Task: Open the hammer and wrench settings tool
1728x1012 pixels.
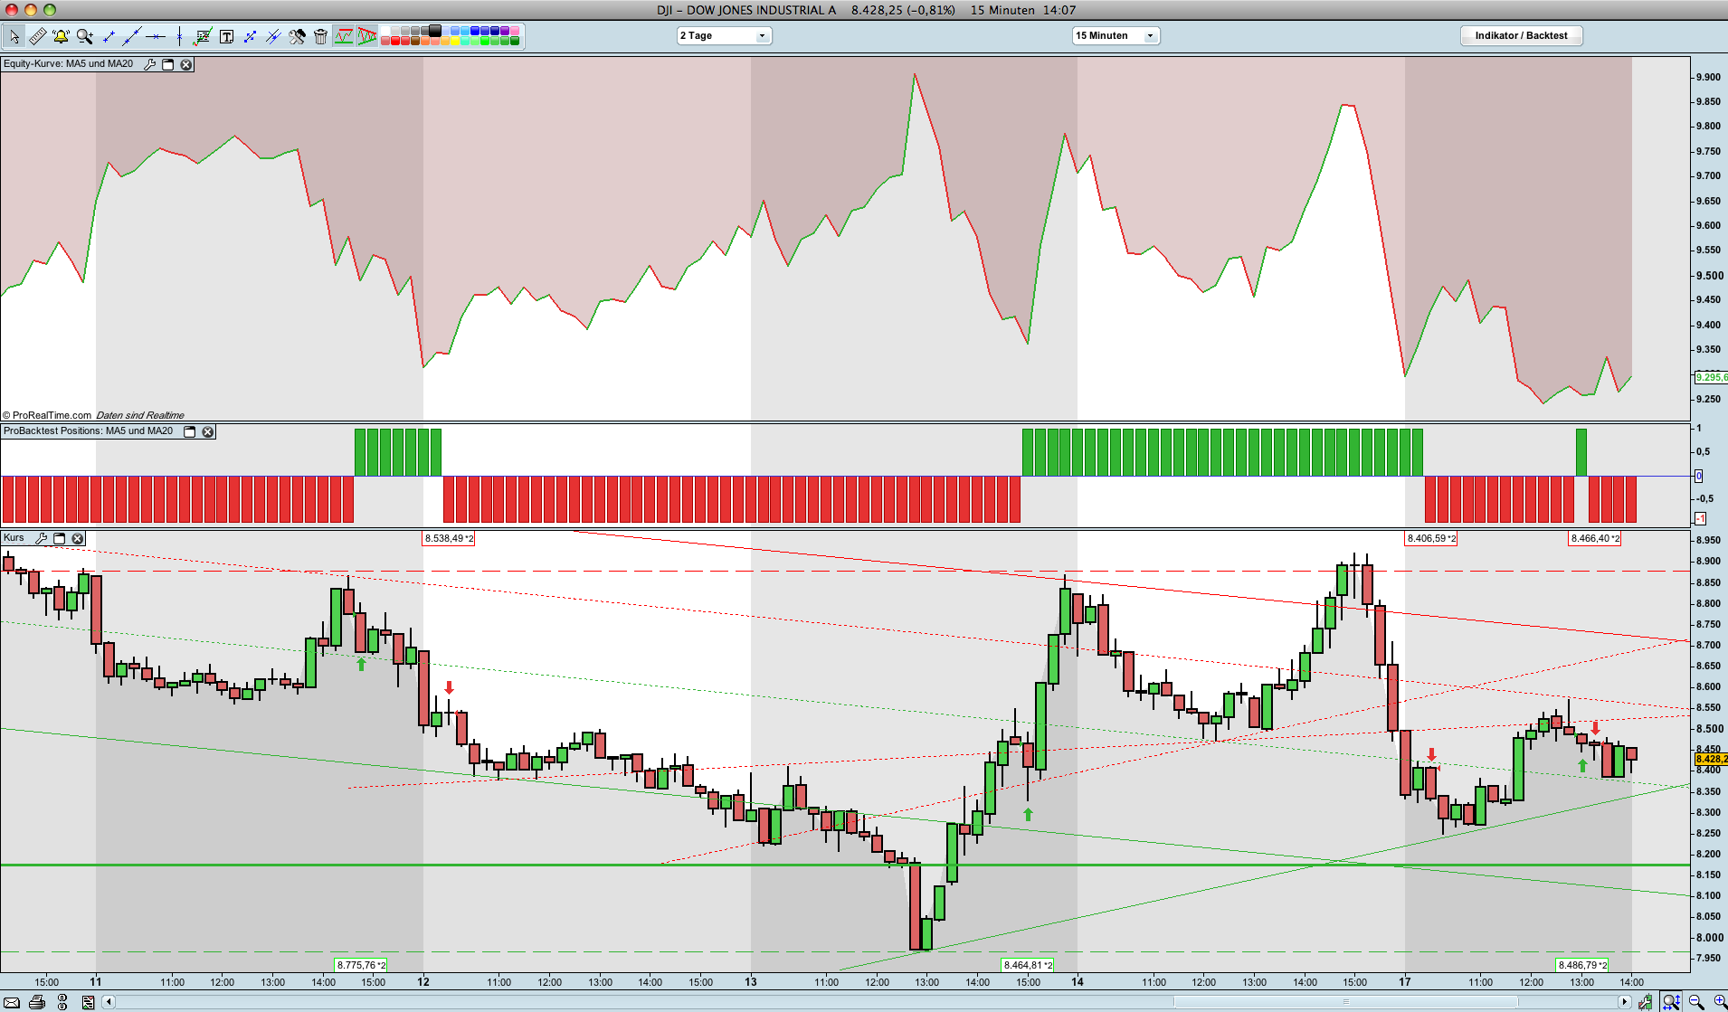Action: coord(297,36)
